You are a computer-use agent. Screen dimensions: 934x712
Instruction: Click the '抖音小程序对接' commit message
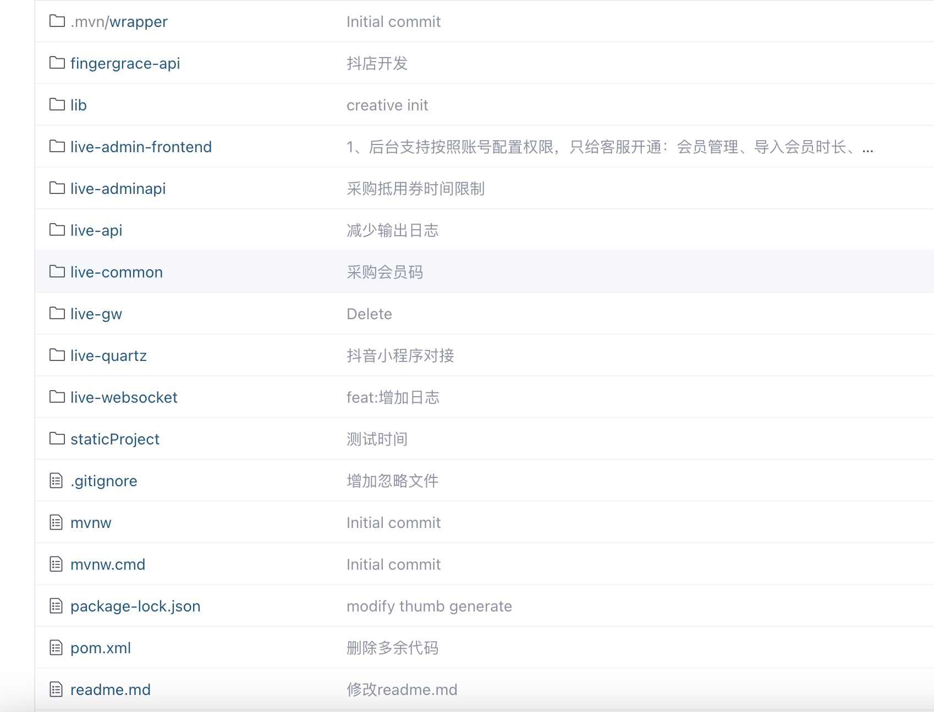pos(400,356)
